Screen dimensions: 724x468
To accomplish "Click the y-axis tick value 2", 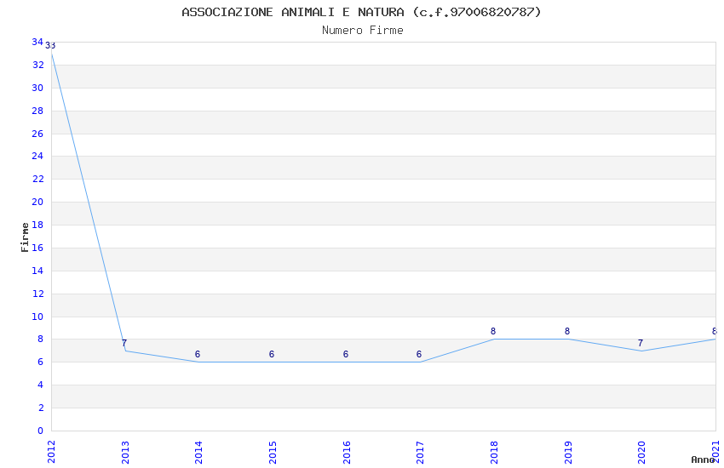I will (41, 408).
